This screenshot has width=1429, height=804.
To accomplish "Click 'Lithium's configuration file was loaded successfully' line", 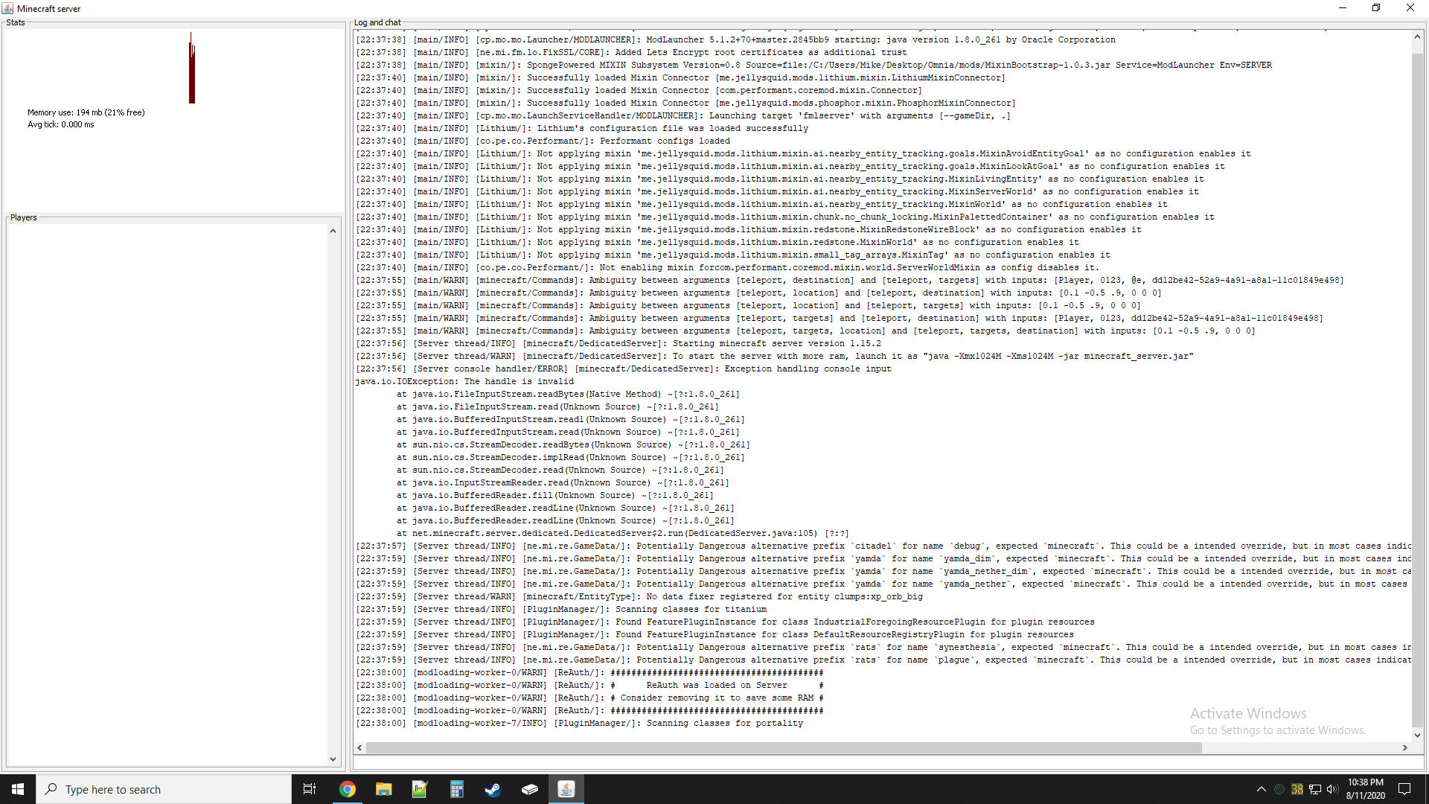I will (582, 128).
